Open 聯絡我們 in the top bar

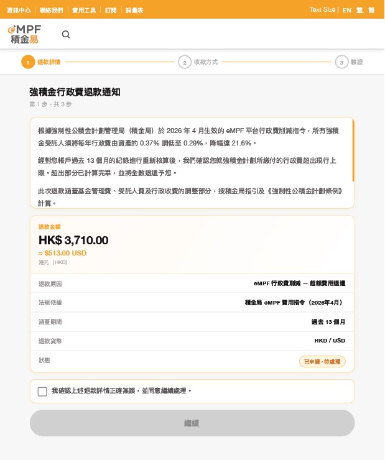(x=52, y=11)
